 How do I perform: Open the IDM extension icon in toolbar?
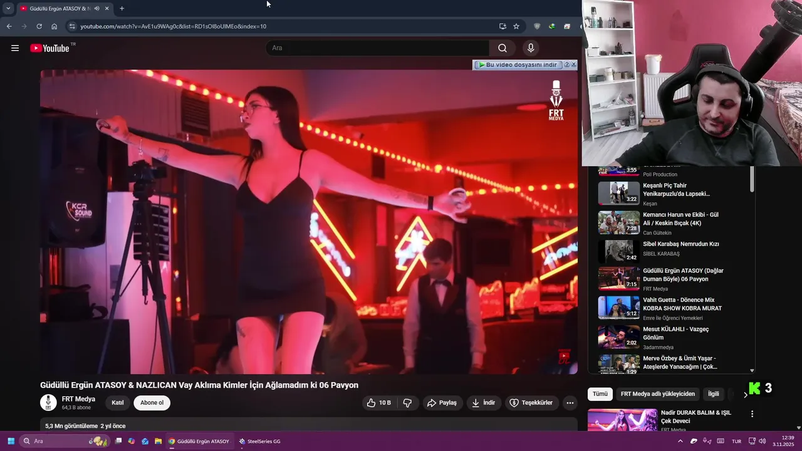[552, 26]
